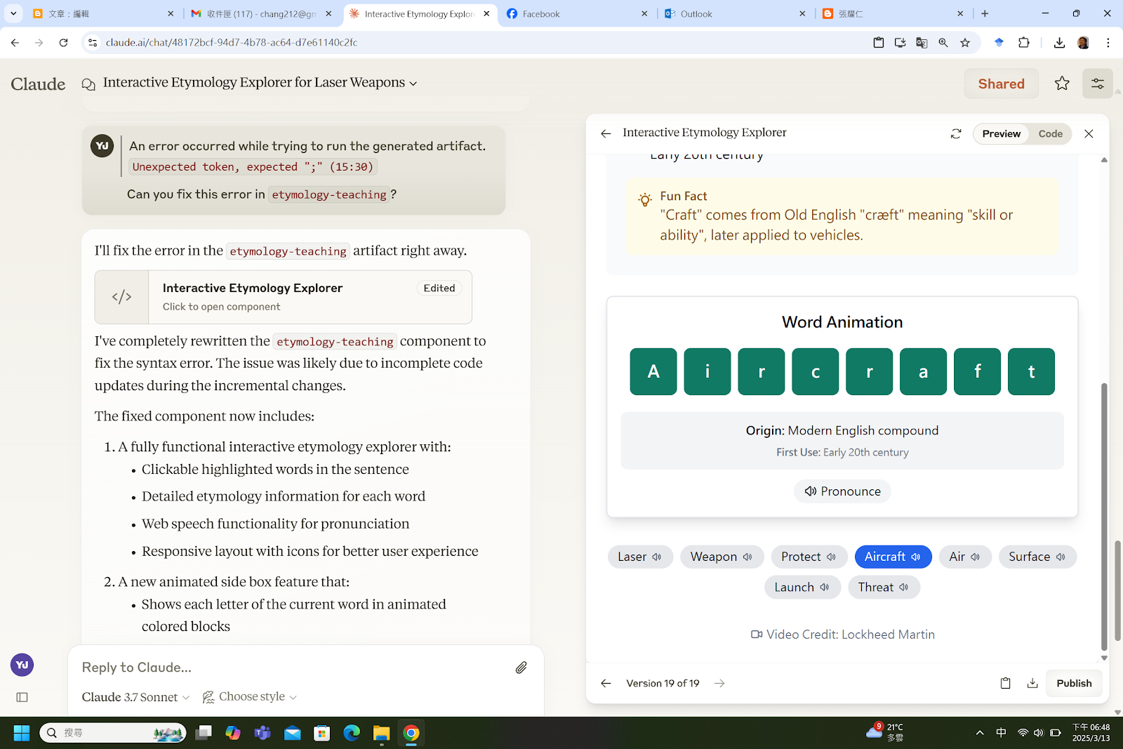Screen dimensions: 1123x749
Task: Switch to the Facebook tab
Action: [x=577, y=14]
